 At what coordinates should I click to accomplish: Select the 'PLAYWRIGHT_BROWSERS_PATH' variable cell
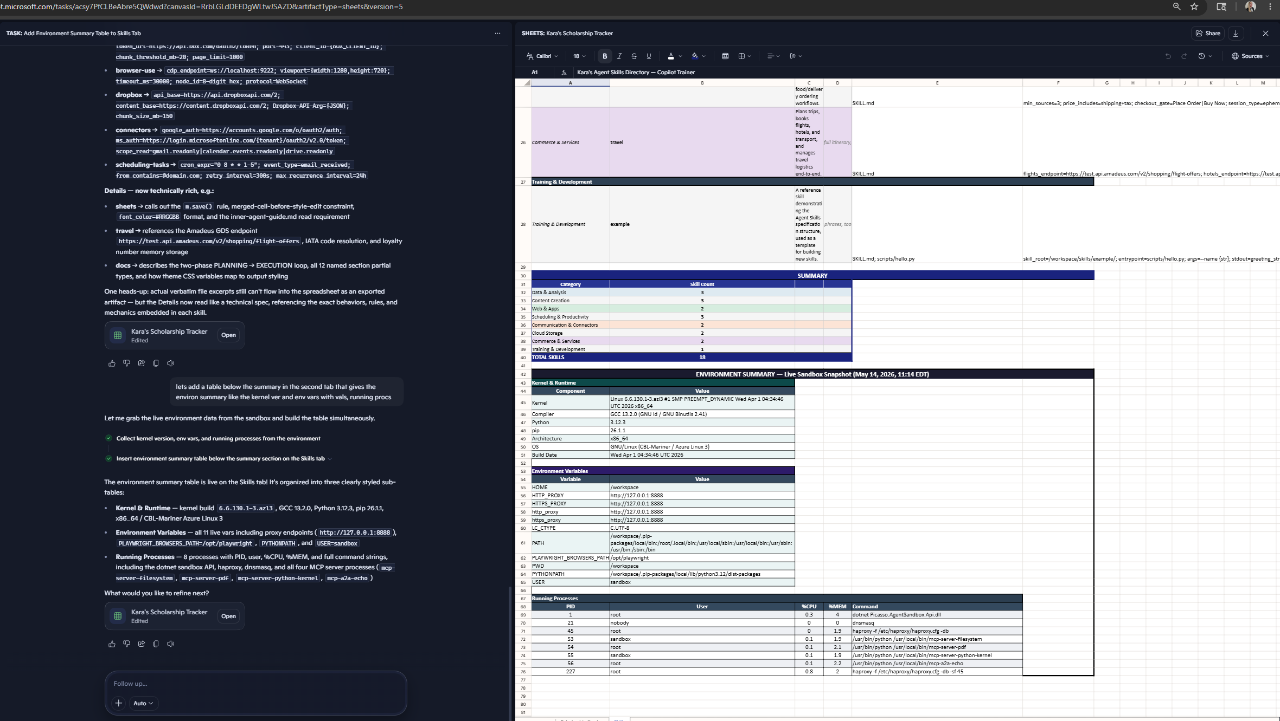tap(571, 558)
